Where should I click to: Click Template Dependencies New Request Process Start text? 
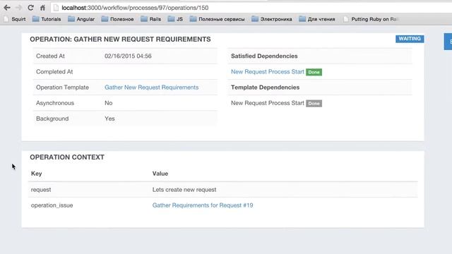pos(268,103)
